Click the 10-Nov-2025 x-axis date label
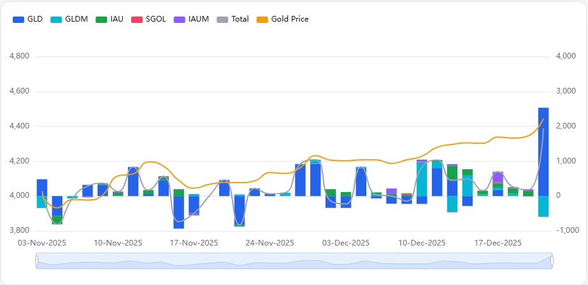Viewport: 588px width, 285px height. [118, 243]
